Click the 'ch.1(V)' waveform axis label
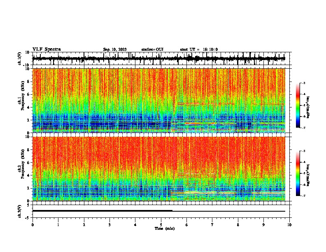The height and width of the screenshot is (252, 326). pyautogui.click(x=20, y=58)
